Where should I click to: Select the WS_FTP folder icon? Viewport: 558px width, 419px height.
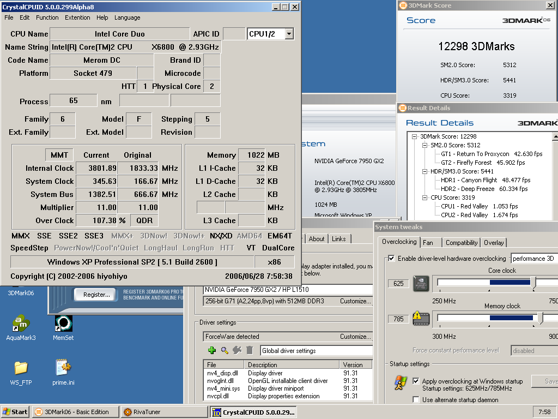[x=21, y=368]
